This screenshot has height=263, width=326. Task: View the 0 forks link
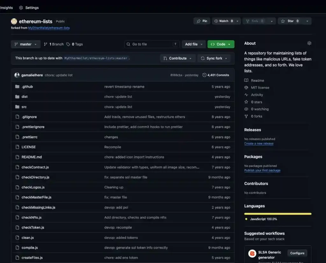(x=257, y=116)
